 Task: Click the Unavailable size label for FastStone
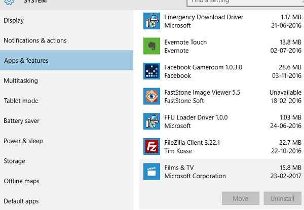point(285,93)
